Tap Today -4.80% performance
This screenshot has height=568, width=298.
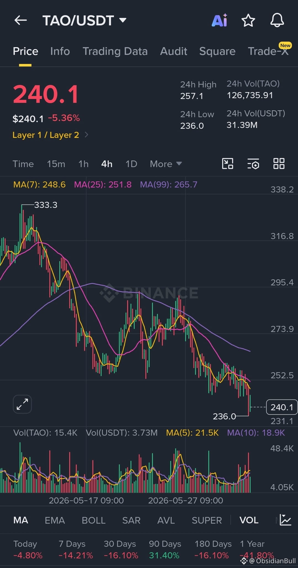[28, 550]
